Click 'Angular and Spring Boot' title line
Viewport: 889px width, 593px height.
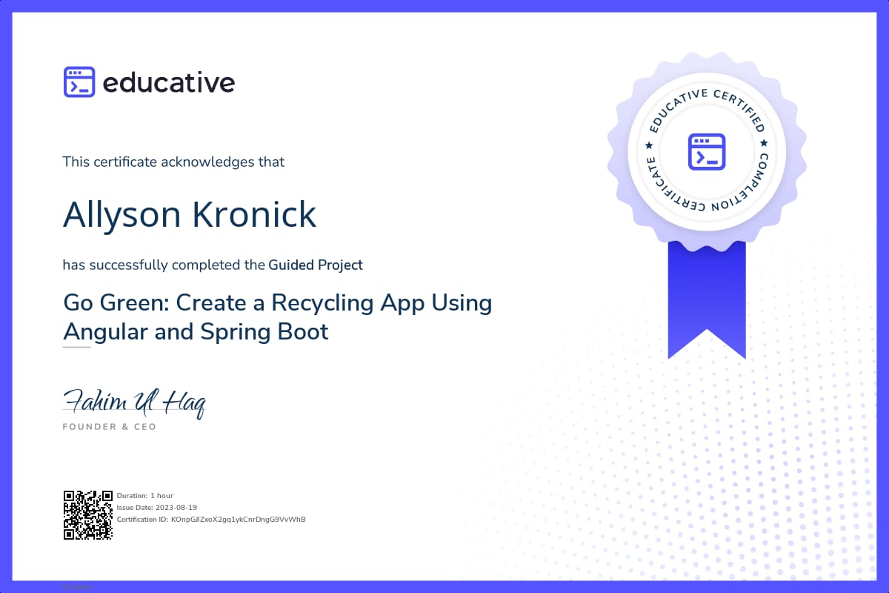click(x=196, y=331)
